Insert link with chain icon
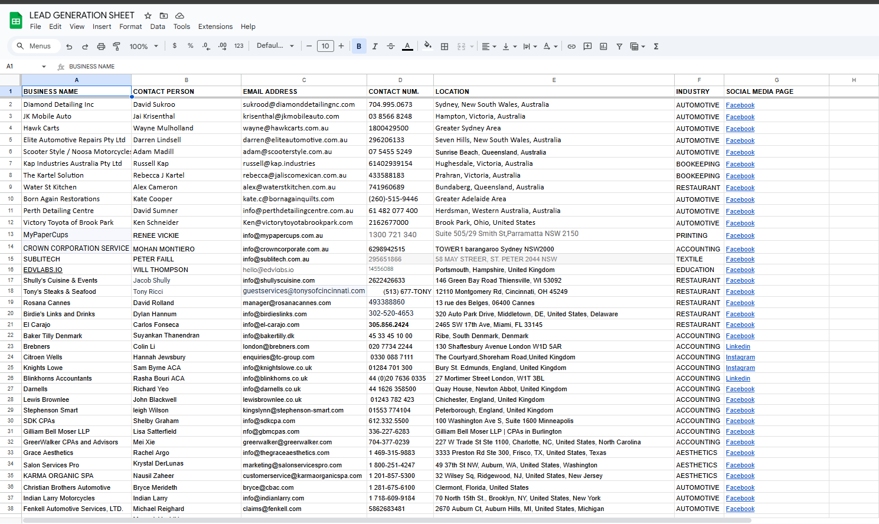Image resolution: width=879 pixels, height=524 pixels. (x=571, y=46)
